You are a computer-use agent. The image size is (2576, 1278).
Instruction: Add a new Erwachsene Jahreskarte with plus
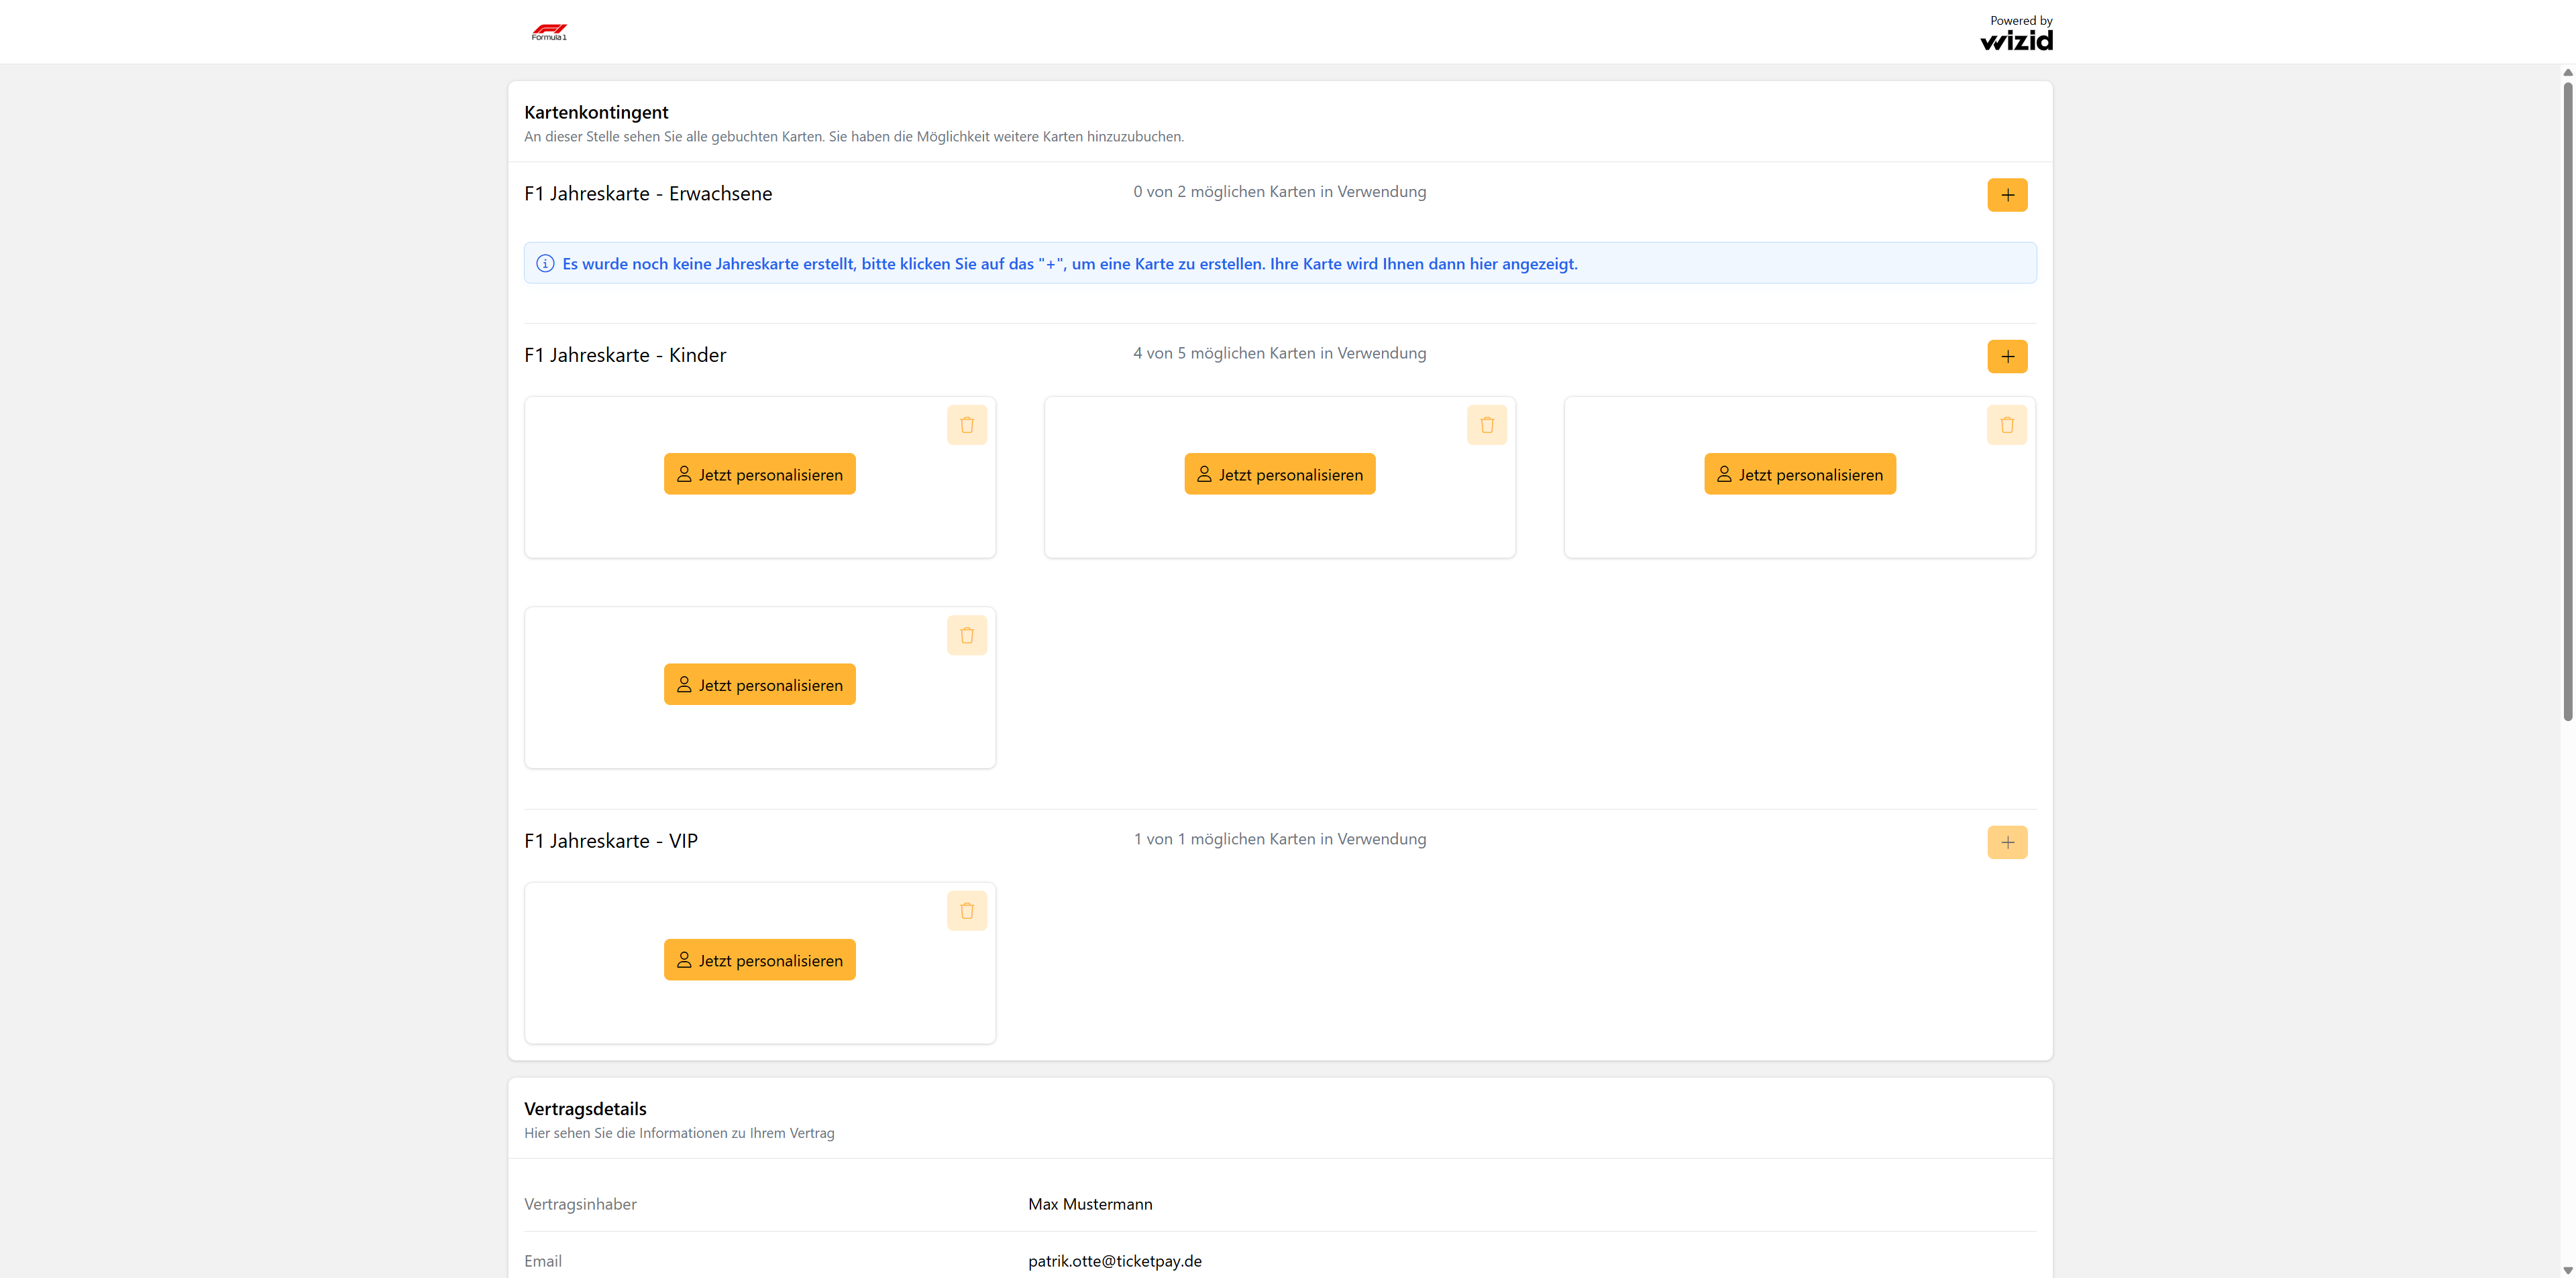click(x=2007, y=195)
